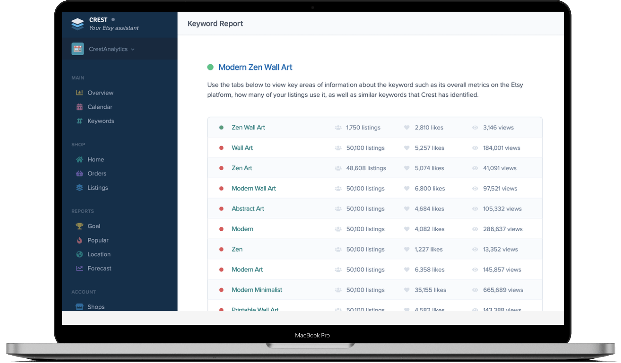Viewport: 621px width, 363px height.
Task: Click the Modern Zen Wall Art heading
Action: [255, 67]
